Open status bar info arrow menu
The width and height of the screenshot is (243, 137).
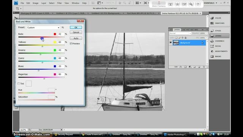click(x=62, y=129)
